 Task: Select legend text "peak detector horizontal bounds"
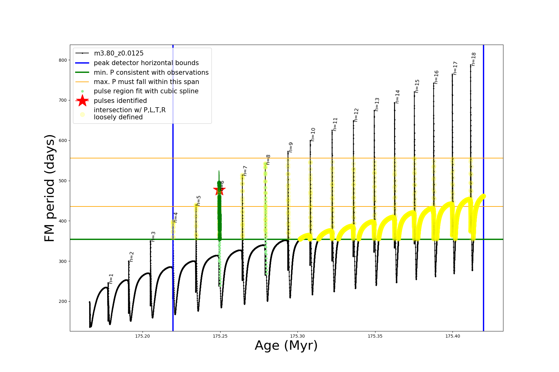pos(146,63)
